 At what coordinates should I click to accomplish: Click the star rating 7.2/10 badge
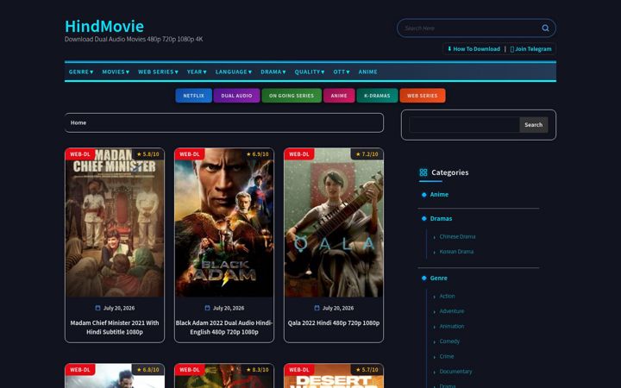tap(367, 154)
